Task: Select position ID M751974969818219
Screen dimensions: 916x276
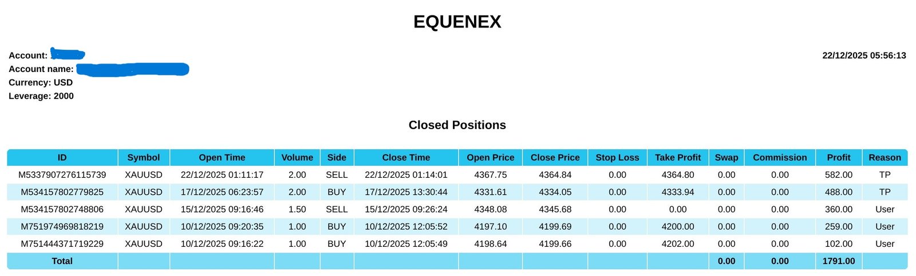Action: (62, 226)
